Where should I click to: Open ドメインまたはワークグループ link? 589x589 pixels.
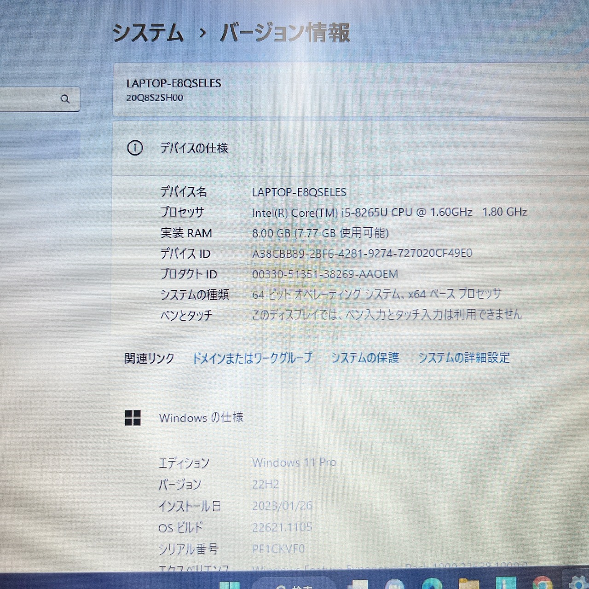[252, 358]
